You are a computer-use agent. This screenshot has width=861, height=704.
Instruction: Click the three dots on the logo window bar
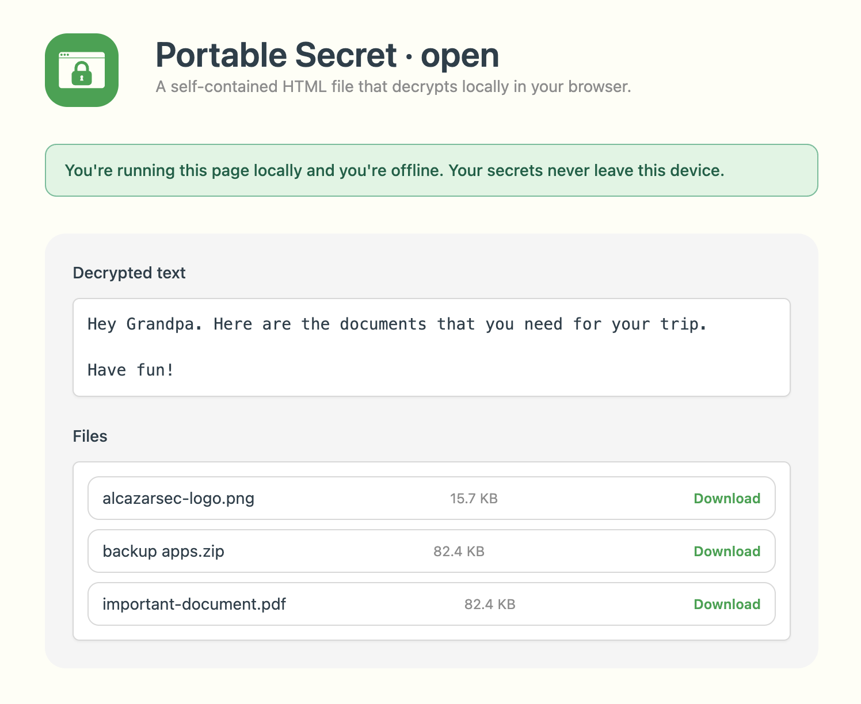[64, 55]
